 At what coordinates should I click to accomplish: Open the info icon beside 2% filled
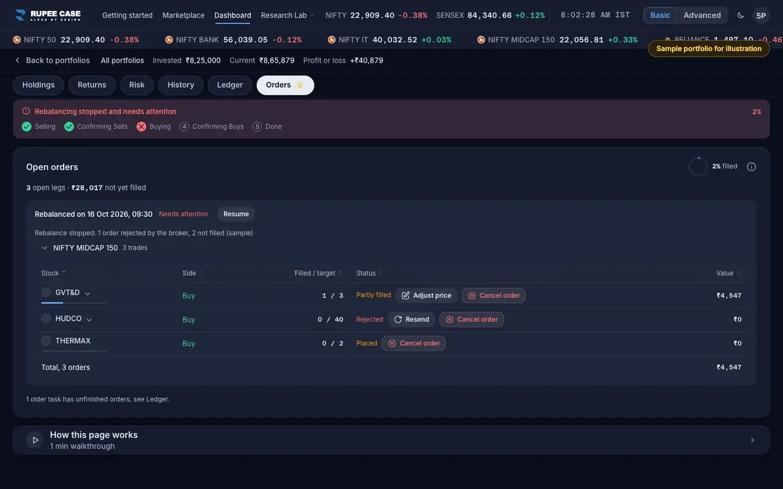tap(751, 167)
